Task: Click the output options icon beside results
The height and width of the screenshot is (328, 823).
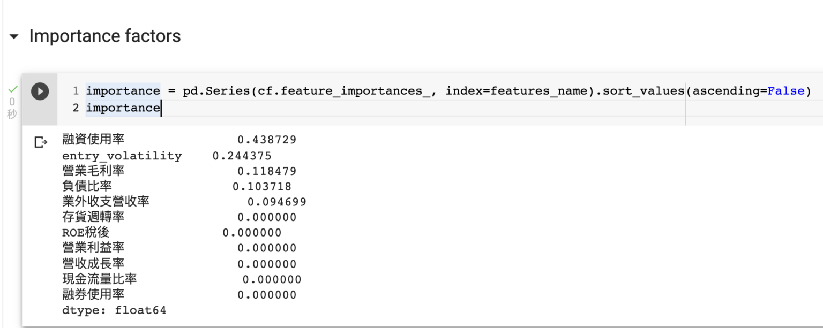Action: pos(40,142)
